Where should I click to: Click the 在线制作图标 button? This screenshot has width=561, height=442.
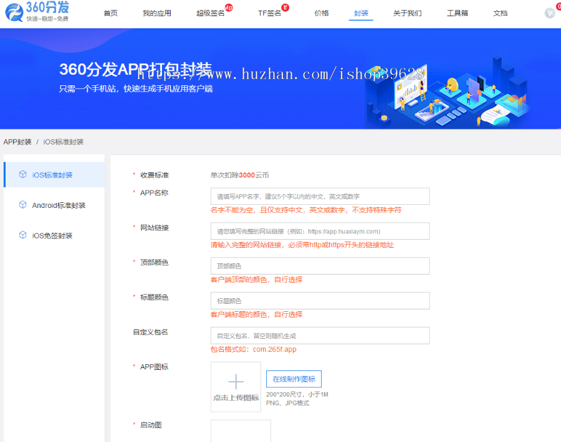pos(294,379)
